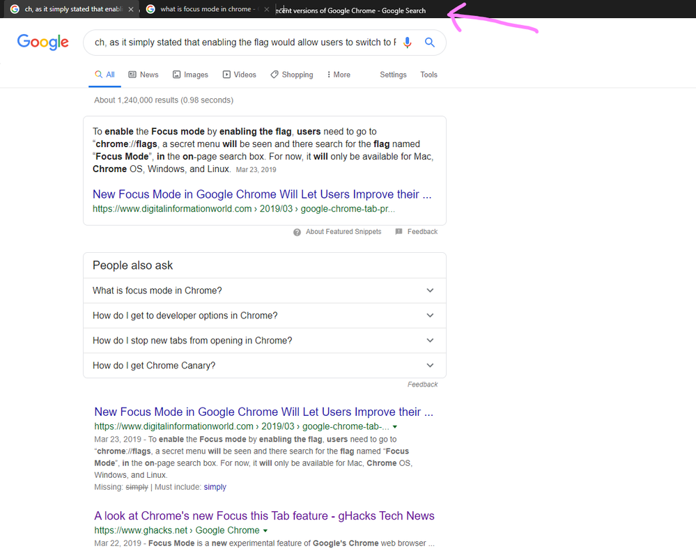Open Videos results via the video icon
The width and height of the screenshot is (696, 551).
225,75
